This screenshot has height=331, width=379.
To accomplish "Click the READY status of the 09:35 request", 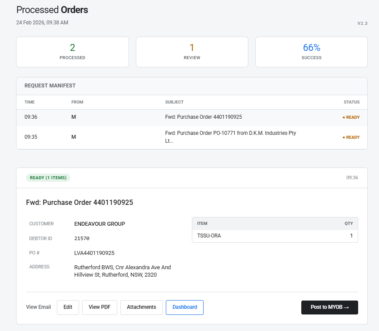I will [351, 137].
